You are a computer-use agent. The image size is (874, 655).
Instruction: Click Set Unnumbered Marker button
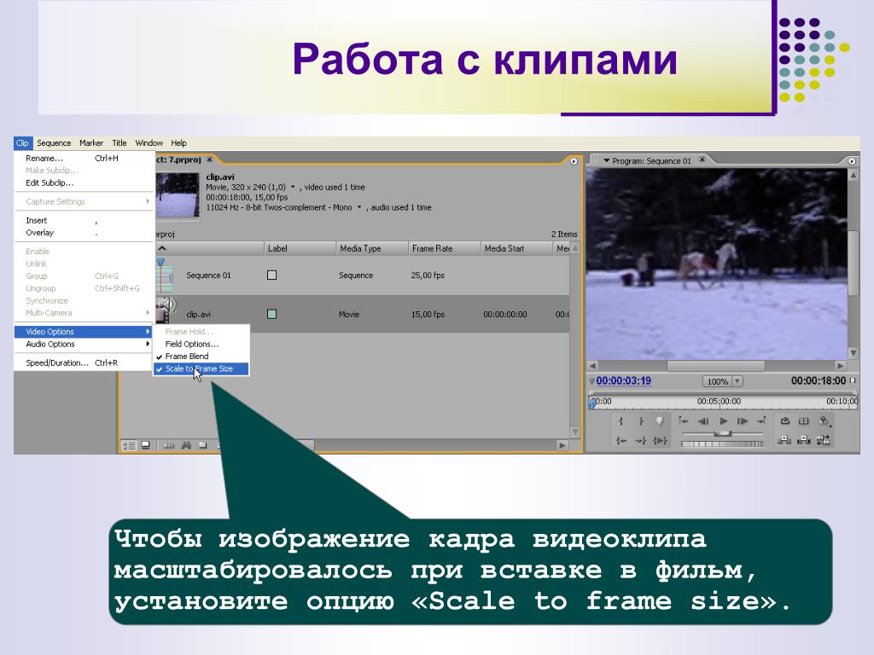[x=660, y=421]
